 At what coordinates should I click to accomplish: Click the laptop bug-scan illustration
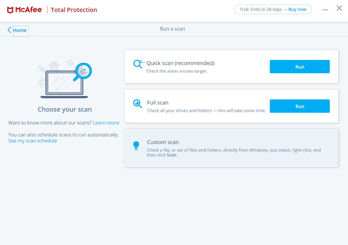pyautogui.click(x=64, y=79)
